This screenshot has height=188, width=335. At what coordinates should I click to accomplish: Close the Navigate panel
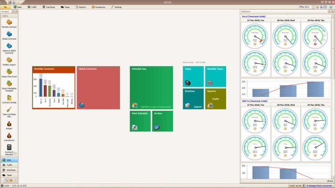pyautogui.click(x=16, y=12)
